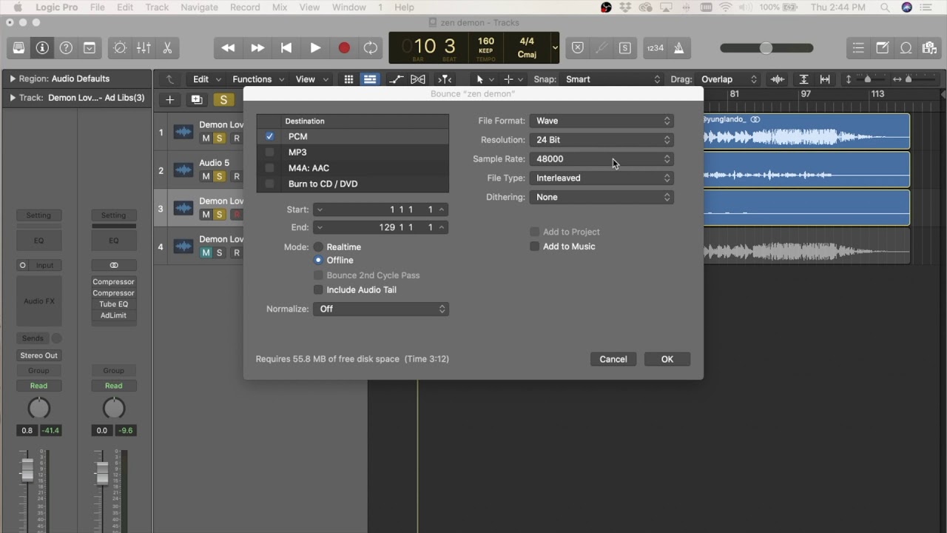
Task: Select the Realtime mode radio button
Action: coord(318,247)
